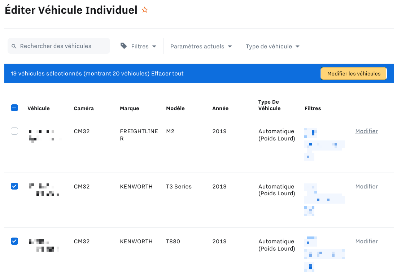Check the FREIGHTLINER M2 row checkbox
This screenshot has width=397, height=278.
click(x=14, y=131)
